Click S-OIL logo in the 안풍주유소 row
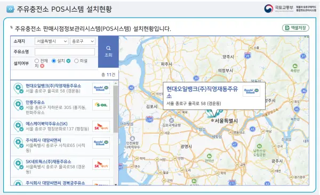Viewport: 320px width, 195px height. (101, 105)
